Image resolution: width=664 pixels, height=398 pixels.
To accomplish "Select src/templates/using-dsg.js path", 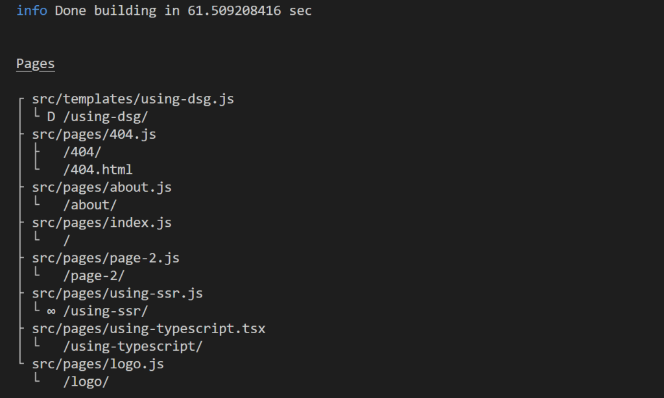I will click(133, 99).
